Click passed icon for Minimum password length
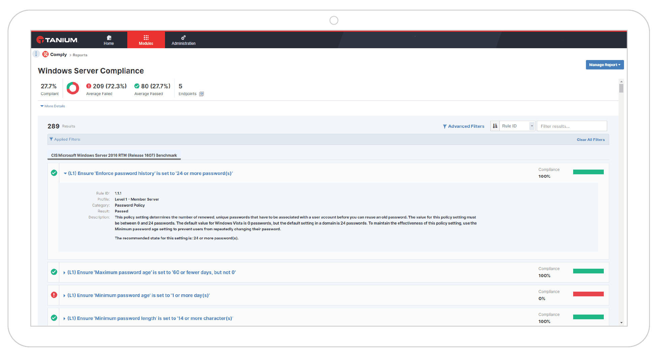The height and width of the screenshot is (354, 657). pos(54,318)
